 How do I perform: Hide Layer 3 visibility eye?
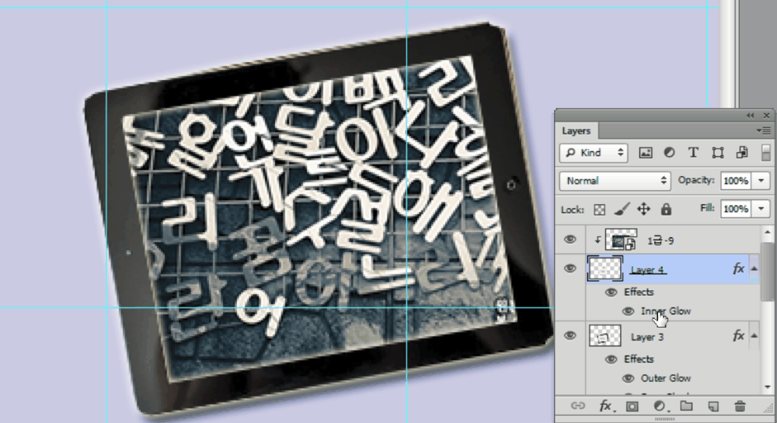570,336
